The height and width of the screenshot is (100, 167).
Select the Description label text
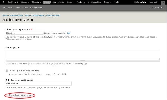coord(13,47)
